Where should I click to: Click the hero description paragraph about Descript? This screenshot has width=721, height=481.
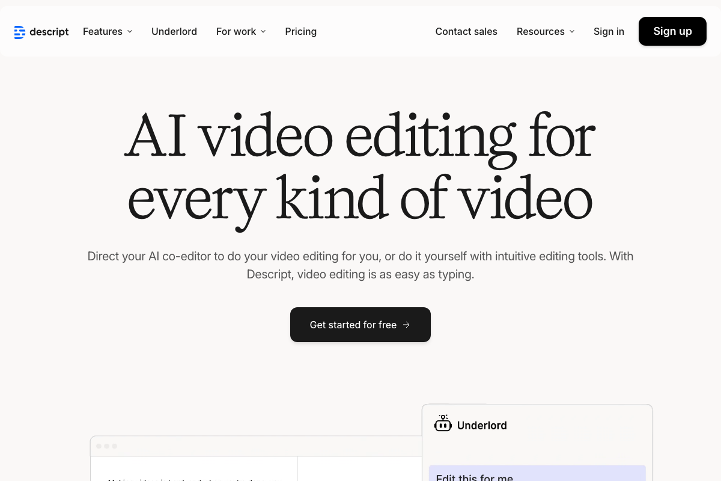tap(360, 265)
